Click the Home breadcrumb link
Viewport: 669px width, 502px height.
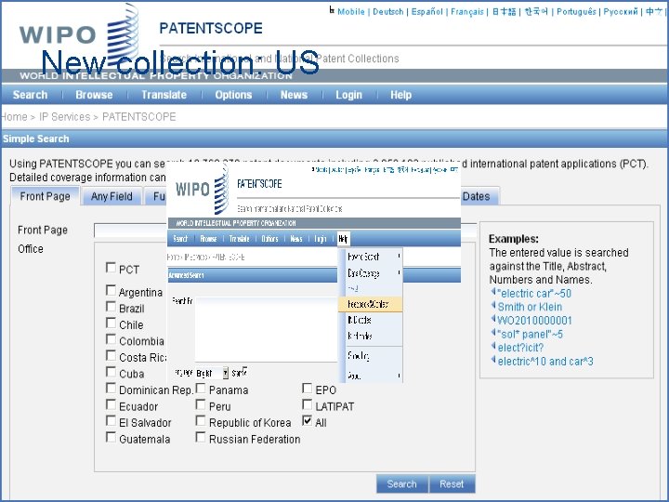click(14, 116)
